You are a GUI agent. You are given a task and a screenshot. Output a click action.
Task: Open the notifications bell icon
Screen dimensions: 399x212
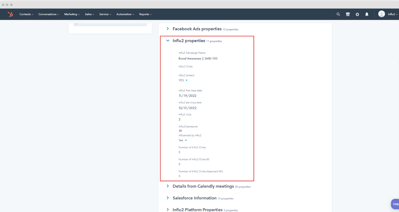tap(367, 14)
